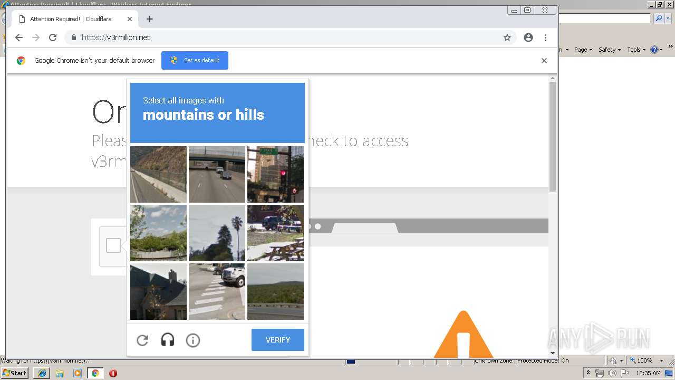Expand the IE status bar padlock dropdown arrow
Image resolution: width=675 pixels, height=380 pixels.
coord(621,360)
